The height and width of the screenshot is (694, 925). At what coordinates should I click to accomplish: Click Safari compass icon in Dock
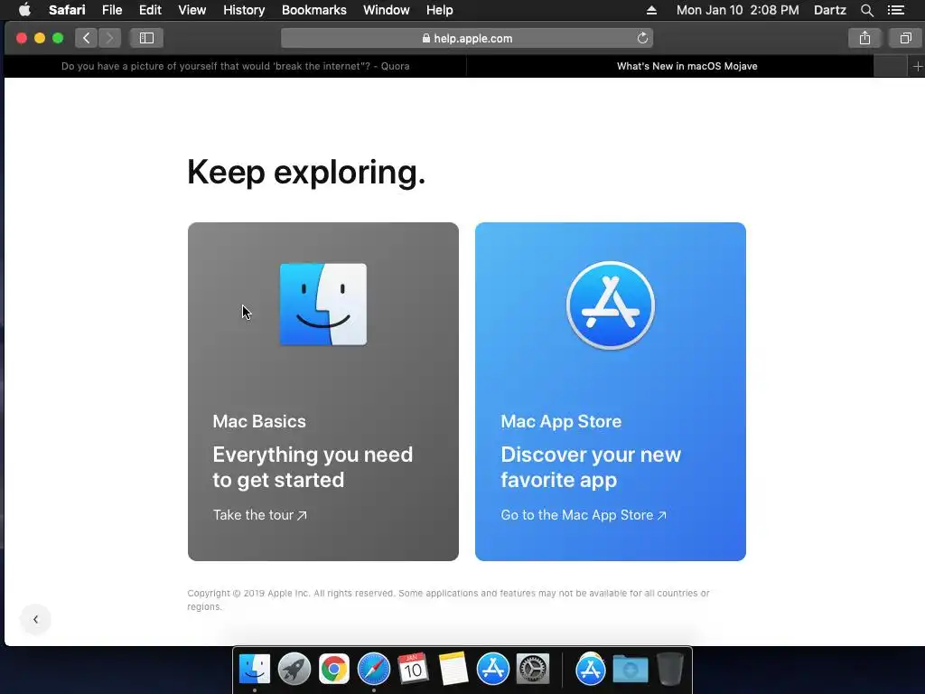pos(374,670)
